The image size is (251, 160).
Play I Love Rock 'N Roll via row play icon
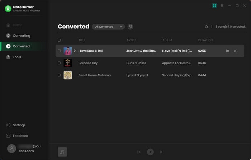[x=75, y=51]
